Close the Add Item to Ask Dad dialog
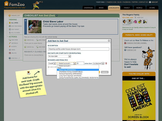This screenshot has width=162, height=121. (109, 40)
